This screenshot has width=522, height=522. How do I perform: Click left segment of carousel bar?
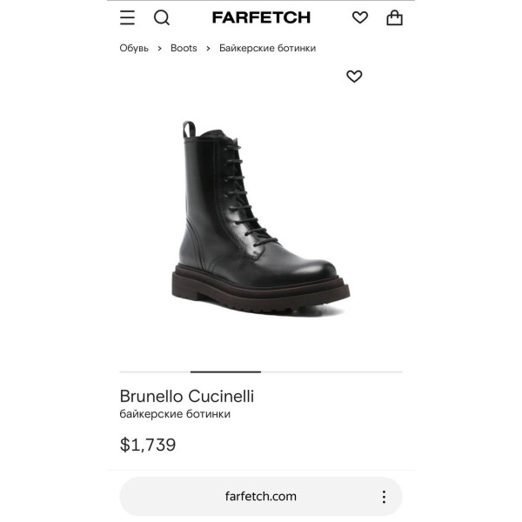pyautogui.click(x=155, y=371)
